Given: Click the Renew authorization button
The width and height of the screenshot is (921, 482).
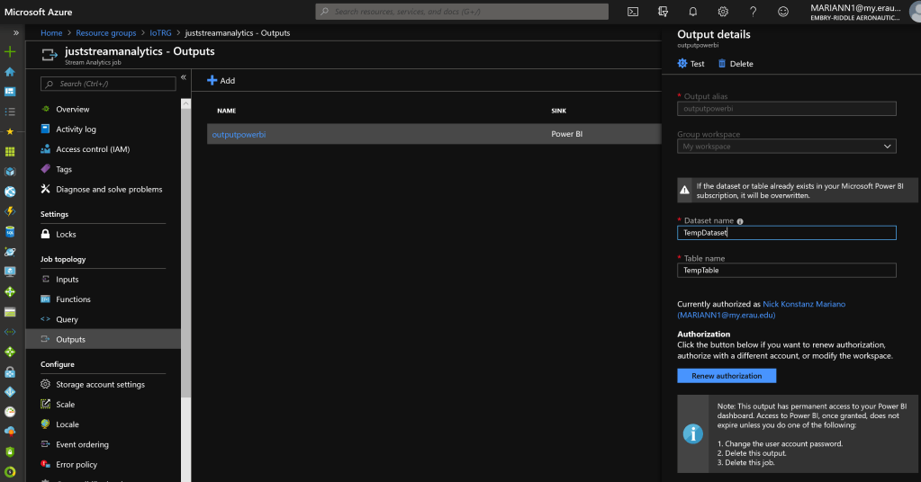Looking at the screenshot, I should point(727,376).
